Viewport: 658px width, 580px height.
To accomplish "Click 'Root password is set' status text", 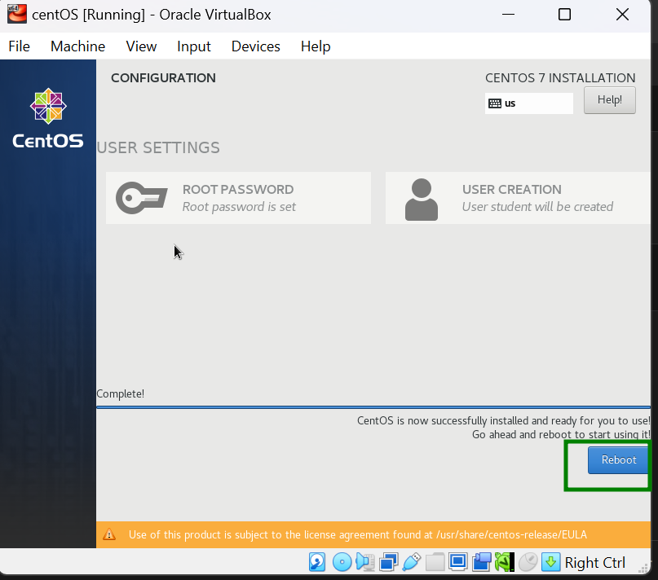I will [x=239, y=207].
